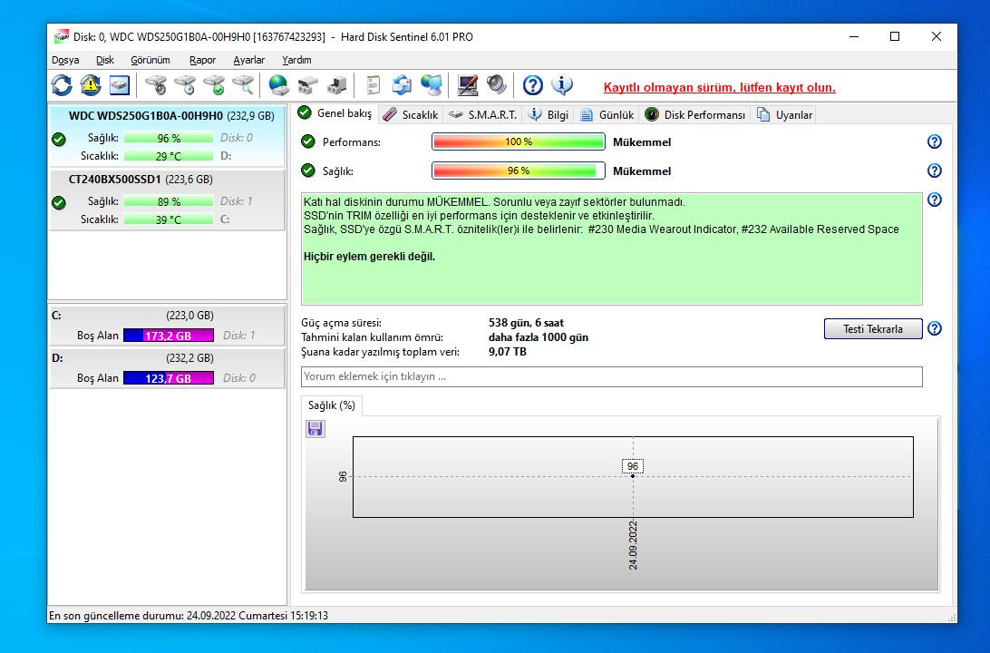Click the disk with green checkmark toolbar icon
Viewport: 990px width, 653px height.
coord(214,85)
